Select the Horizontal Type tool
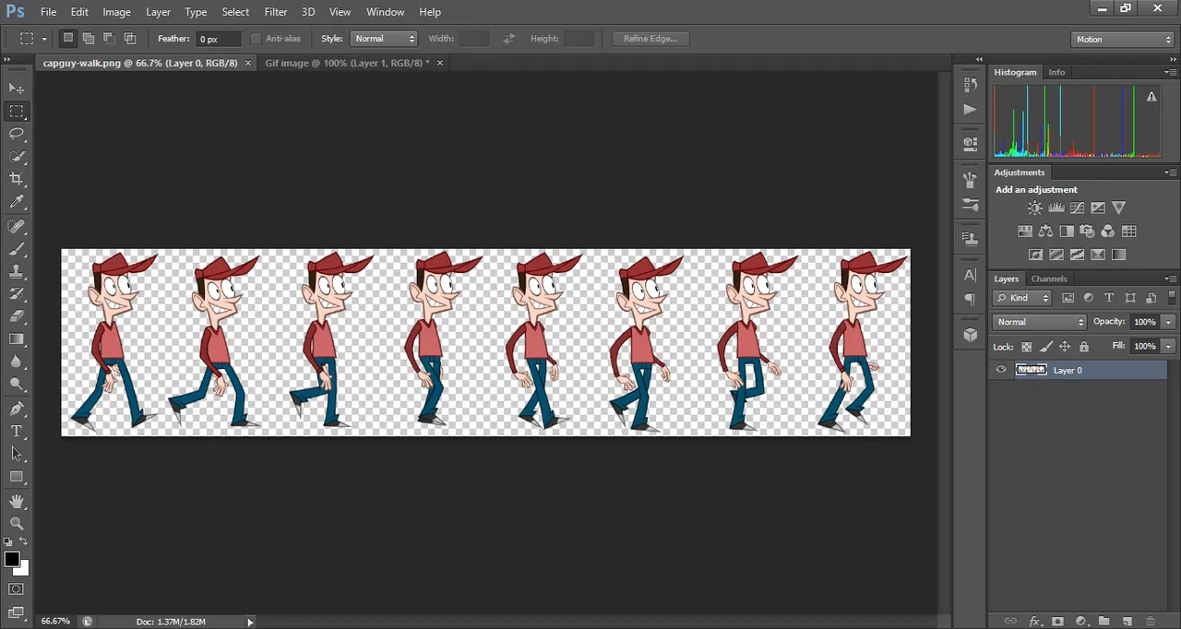Viewport: 1181px width, 629px height. point(17,432)
